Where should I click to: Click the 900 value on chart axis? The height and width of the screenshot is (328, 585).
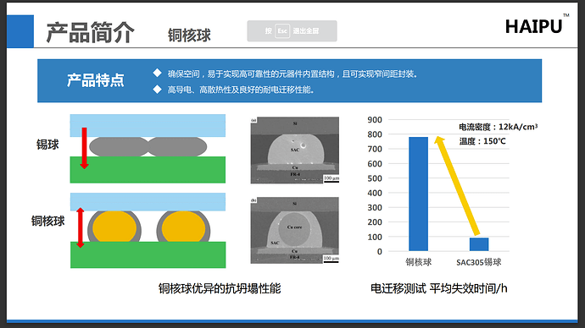(x=375, y=120)
